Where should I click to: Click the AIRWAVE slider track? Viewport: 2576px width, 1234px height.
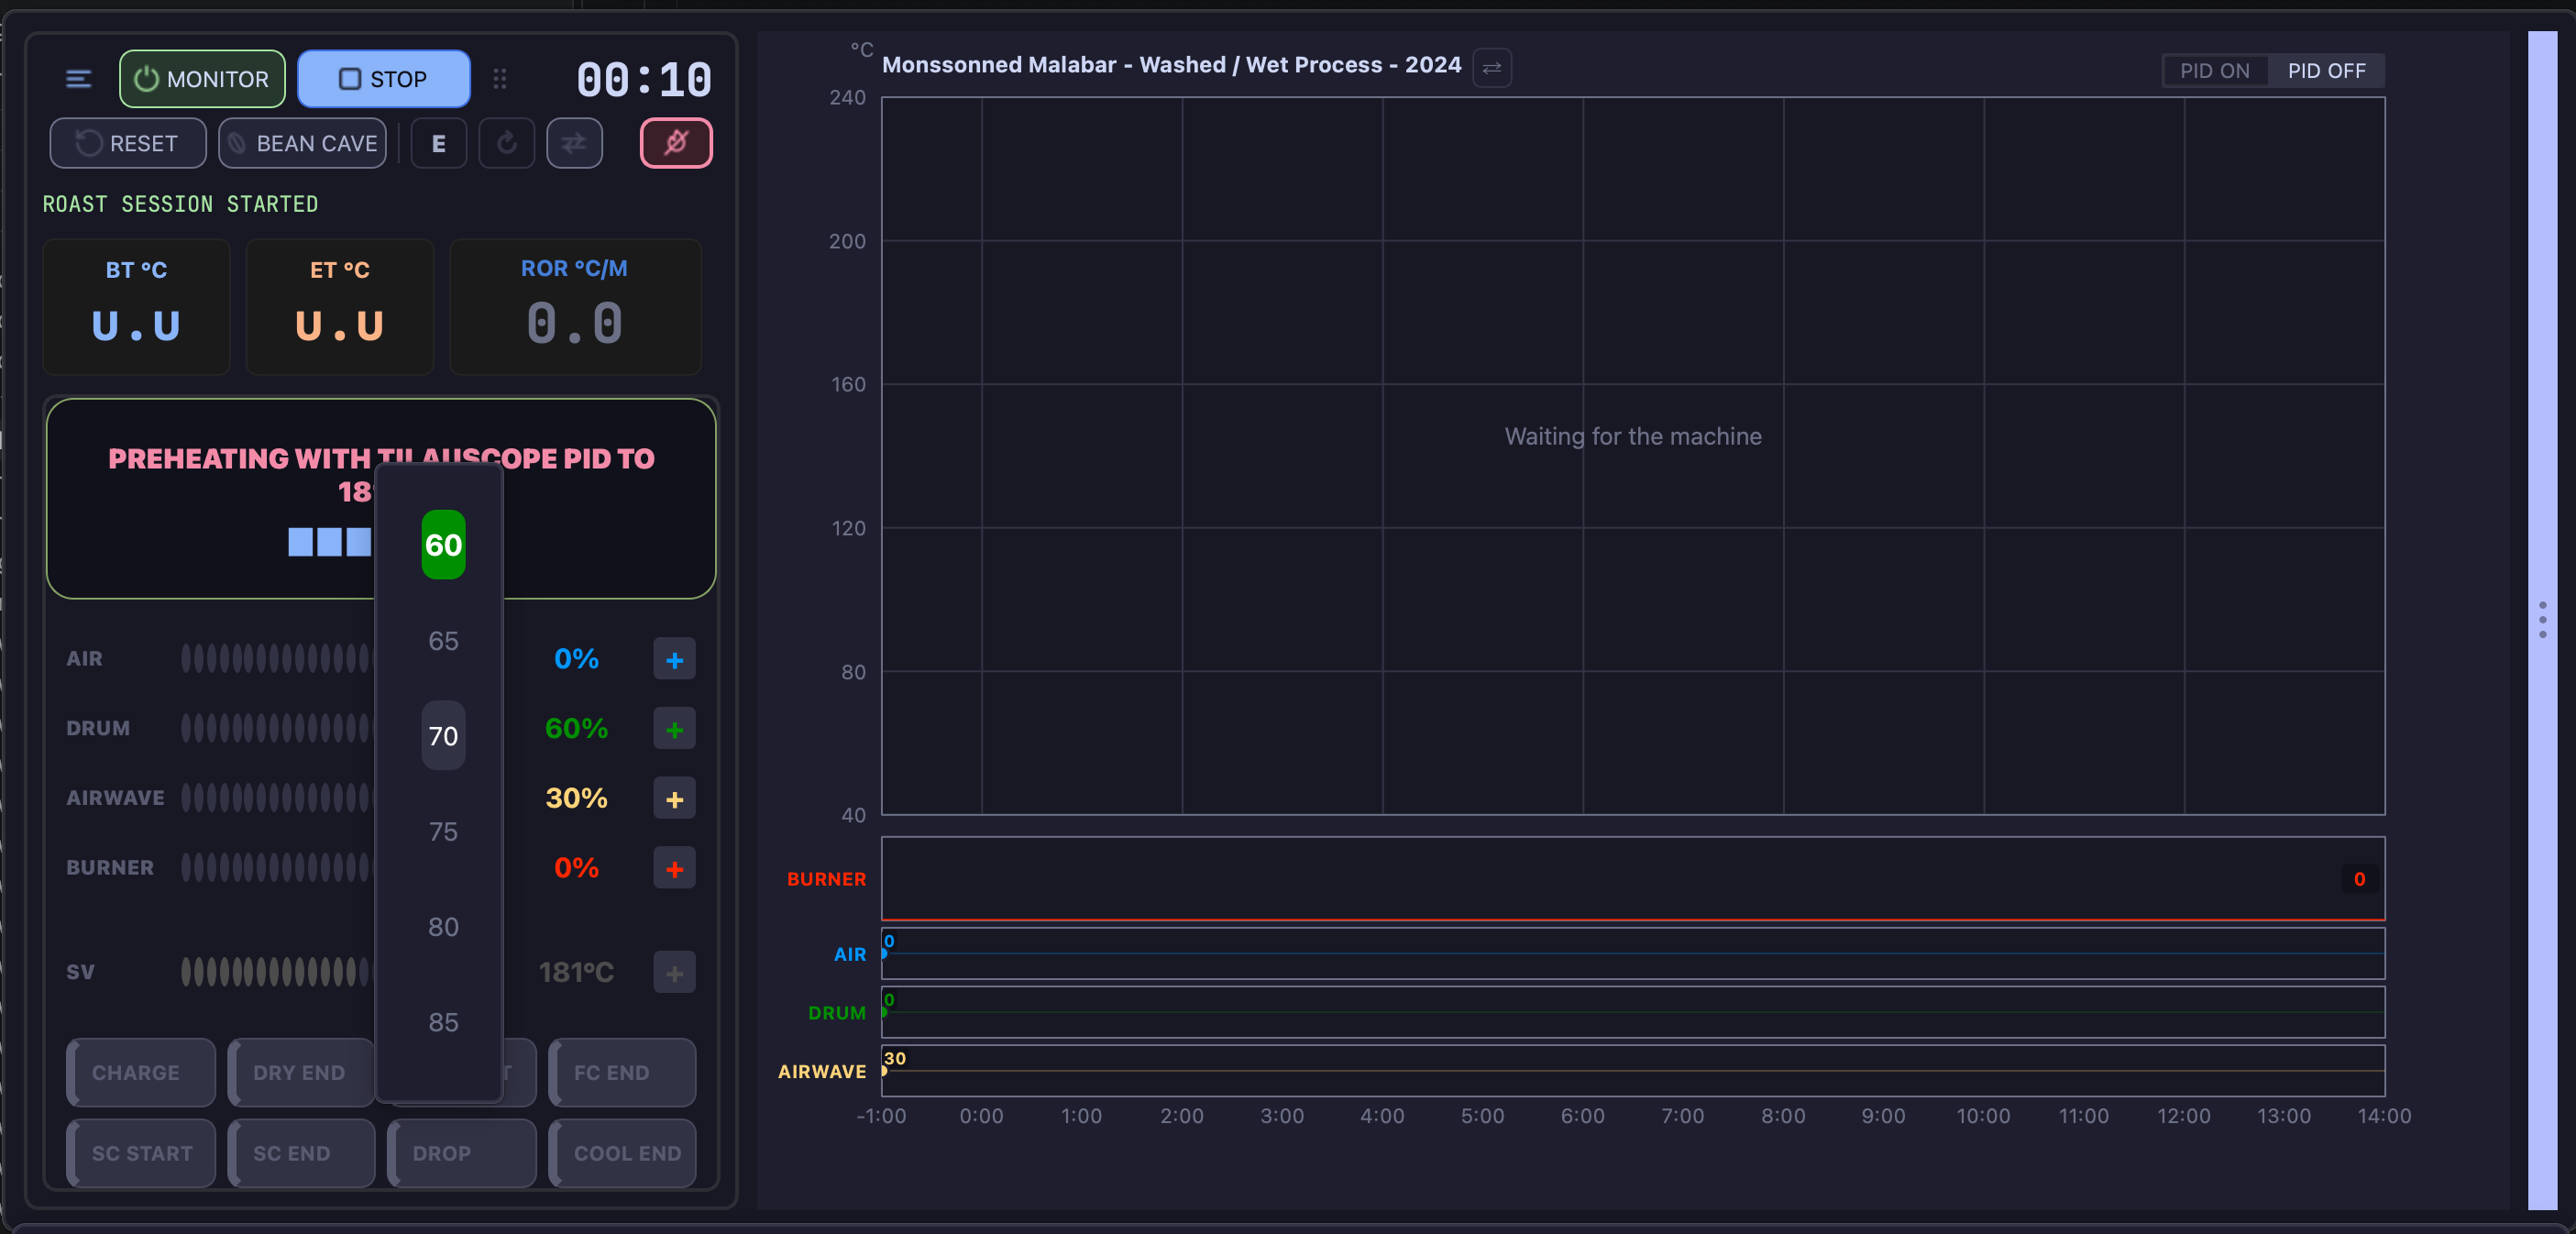276,798
